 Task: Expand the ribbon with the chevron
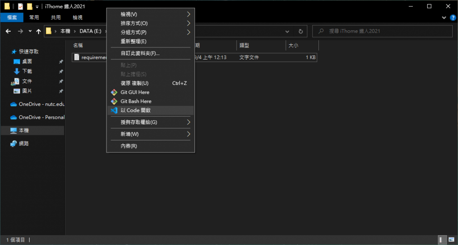click(444, 18)
